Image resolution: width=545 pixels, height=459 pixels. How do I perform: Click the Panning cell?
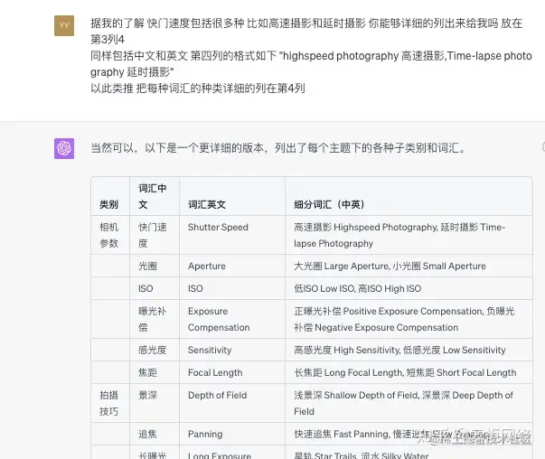coord(232,434)
